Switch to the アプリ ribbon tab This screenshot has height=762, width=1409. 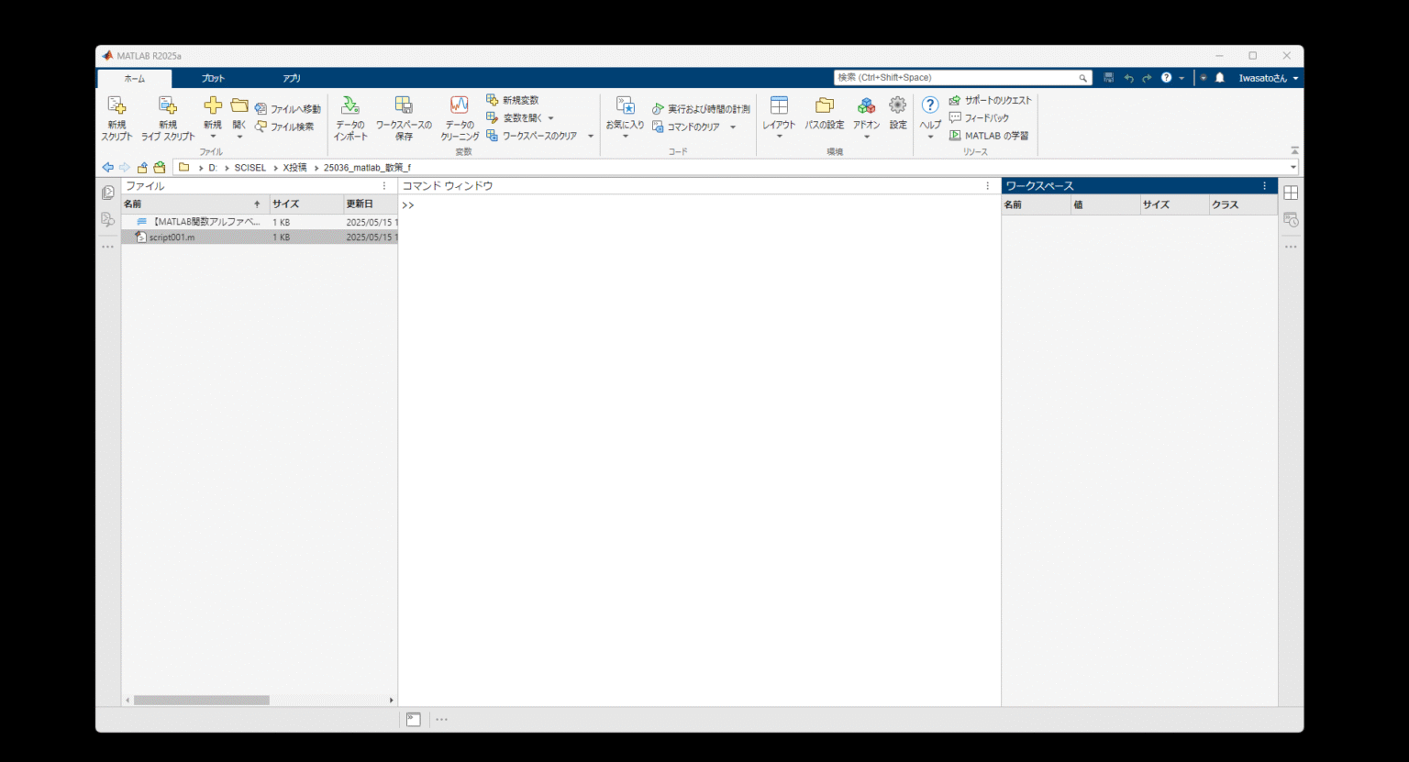291,78
